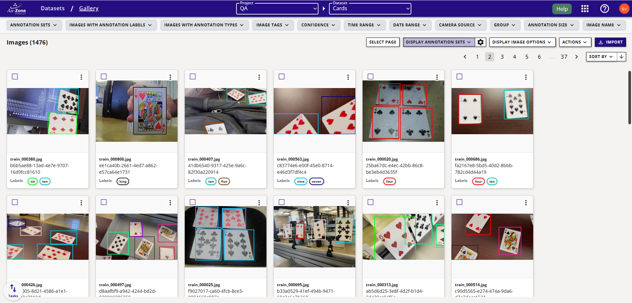
Task: Open the apps grid icon
Action: pyautogui.click(x=585, y=9)
